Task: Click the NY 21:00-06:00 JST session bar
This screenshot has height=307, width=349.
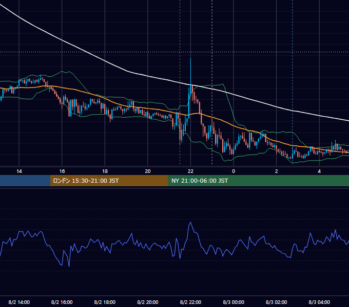Action: click(258, 181)
